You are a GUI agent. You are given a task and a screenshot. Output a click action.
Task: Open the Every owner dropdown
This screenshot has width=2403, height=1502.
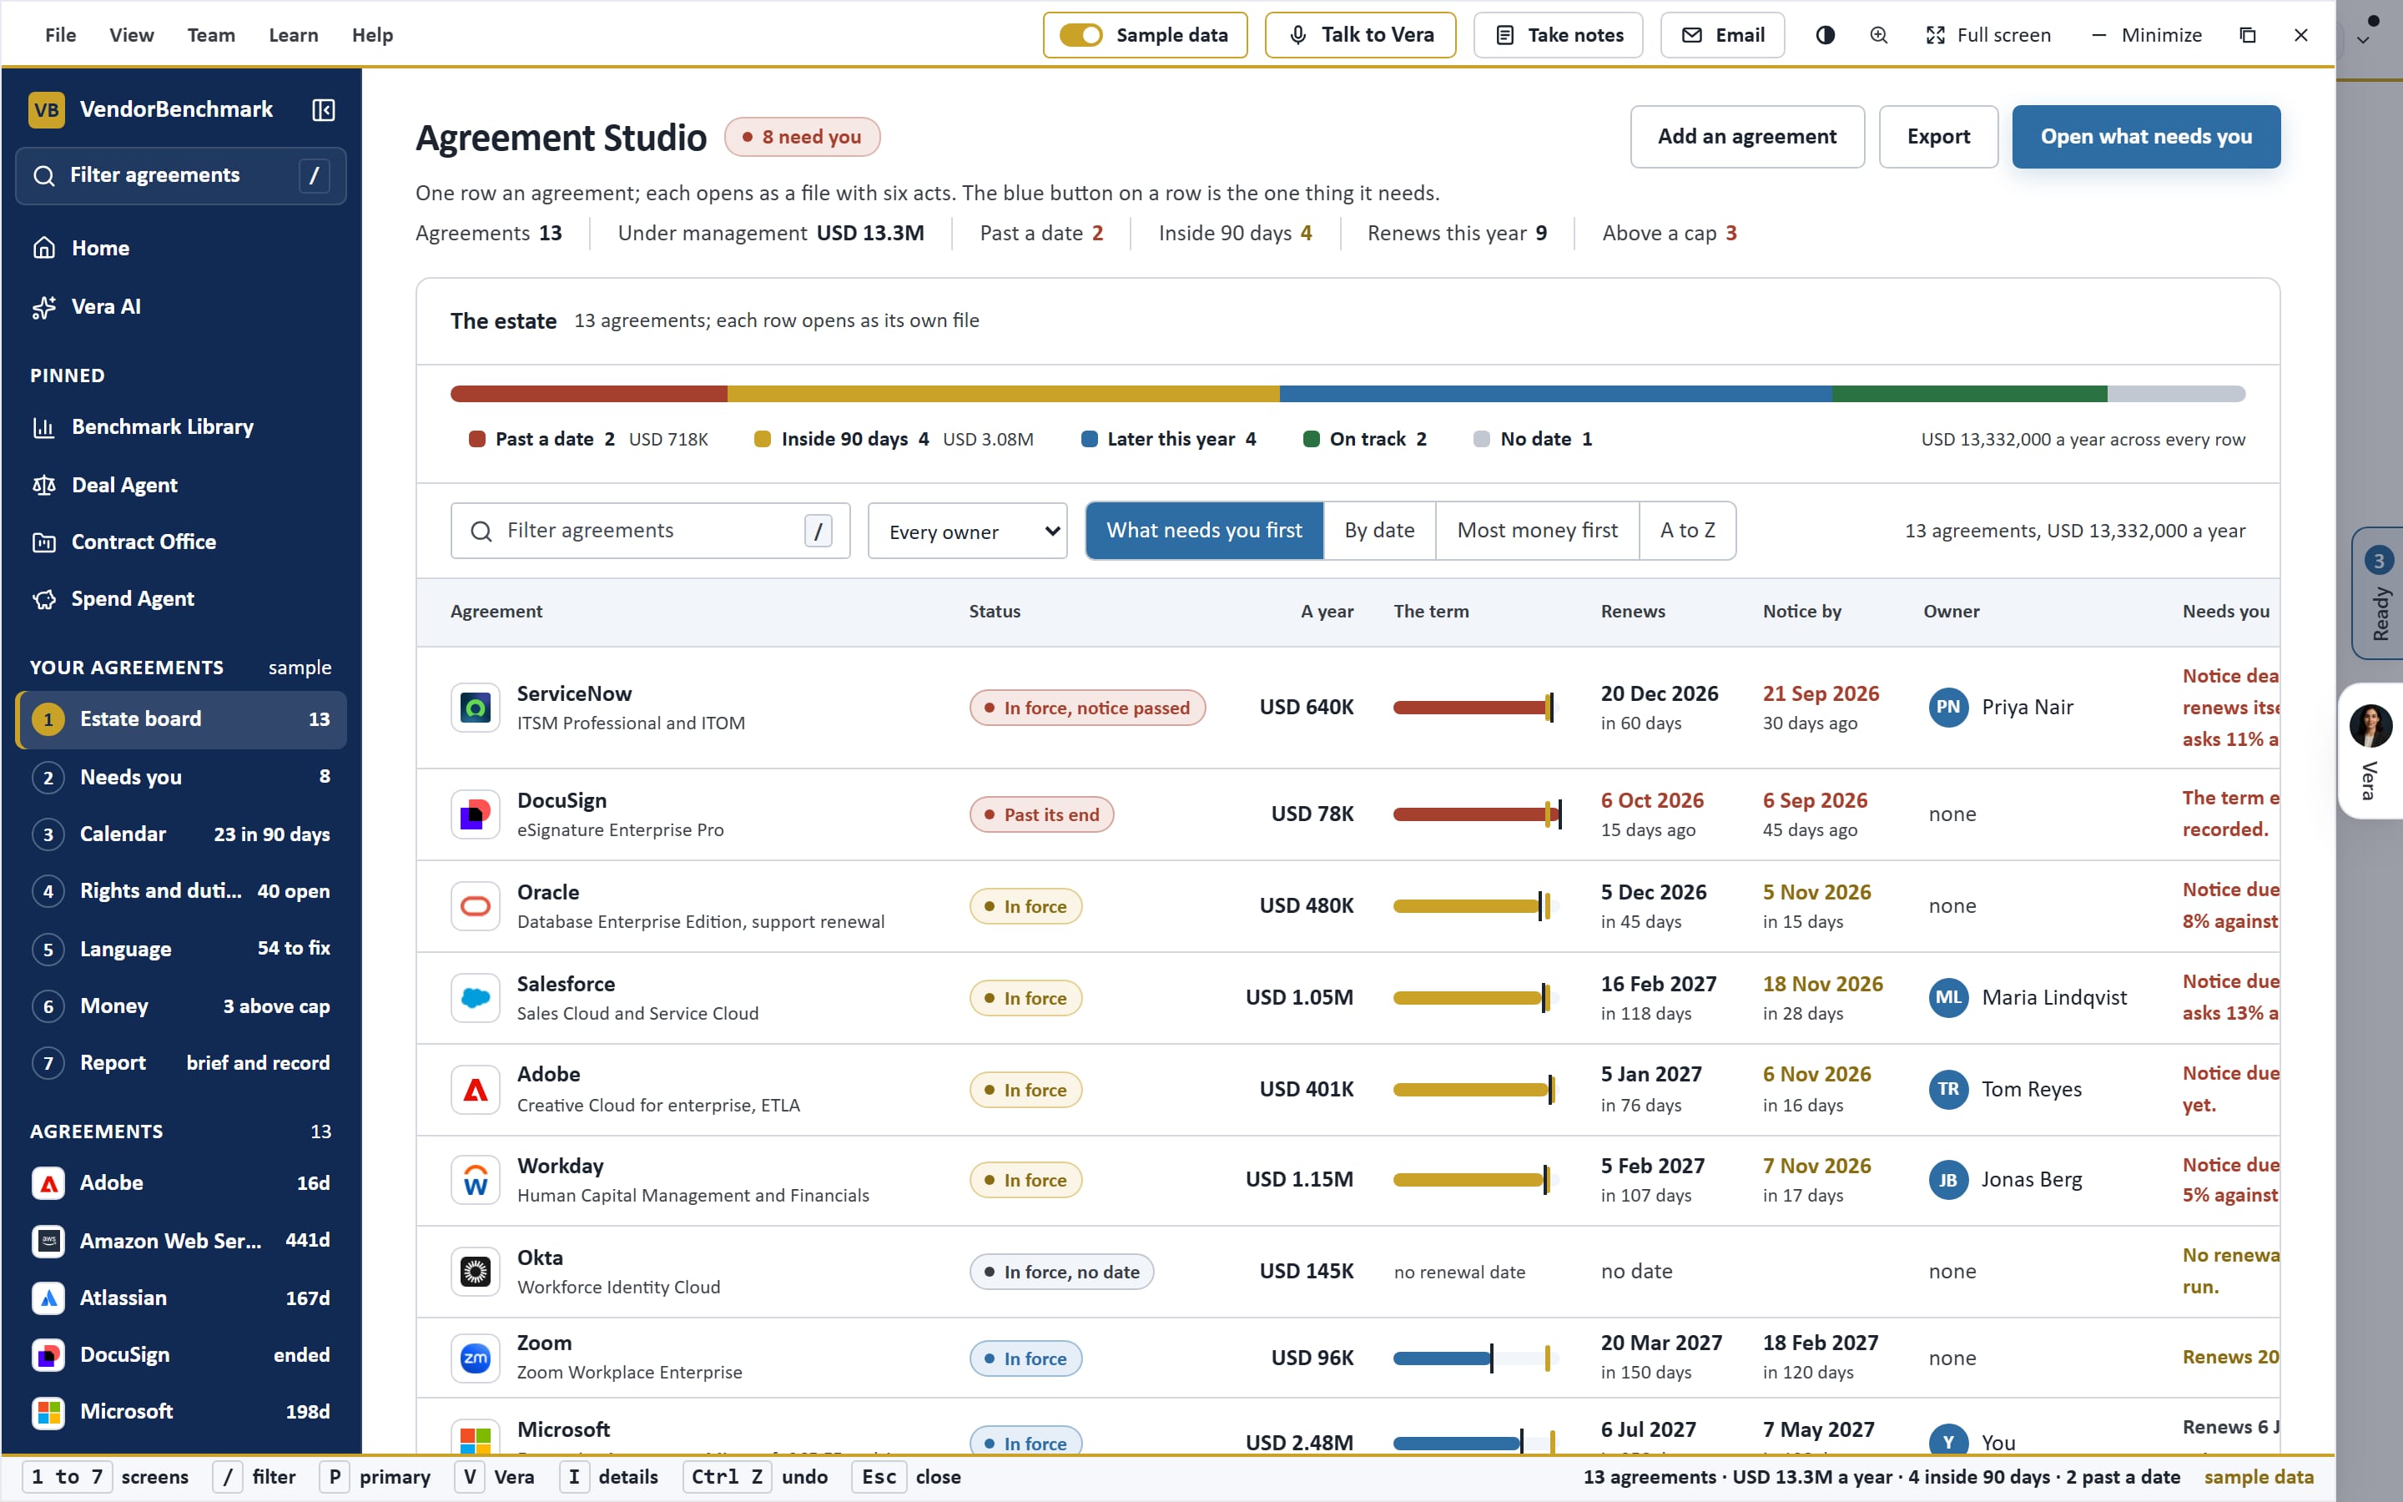click(x=967, y=532)
